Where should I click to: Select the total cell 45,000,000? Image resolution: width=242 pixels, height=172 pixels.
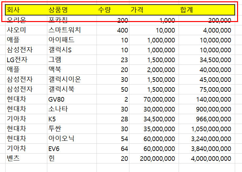tap(207, 80)
